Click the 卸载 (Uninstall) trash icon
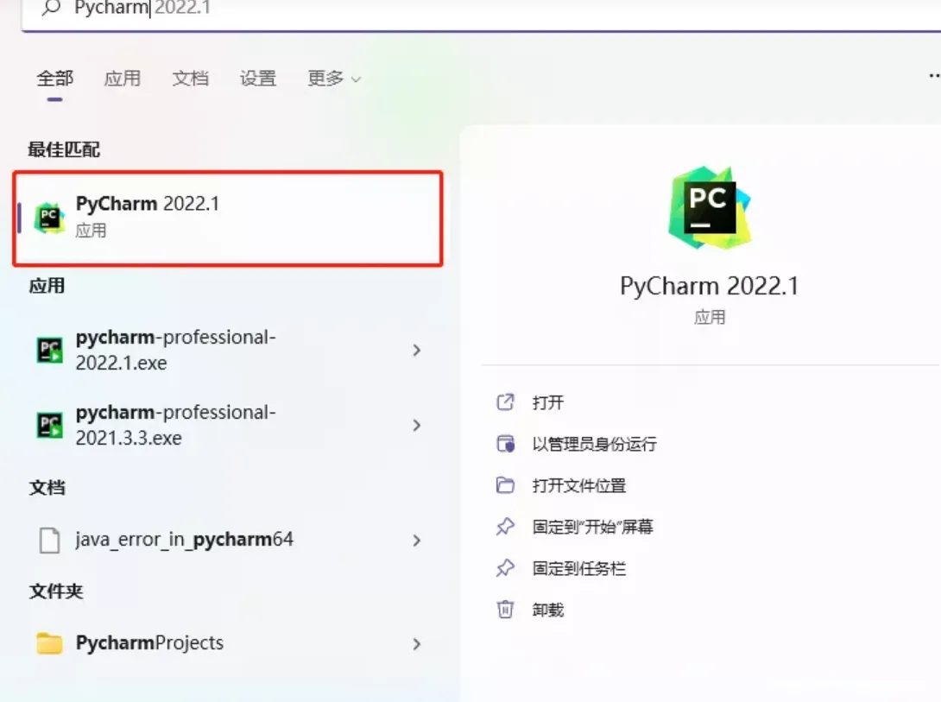This screenshot has width=941, height=702. [507, 610]
